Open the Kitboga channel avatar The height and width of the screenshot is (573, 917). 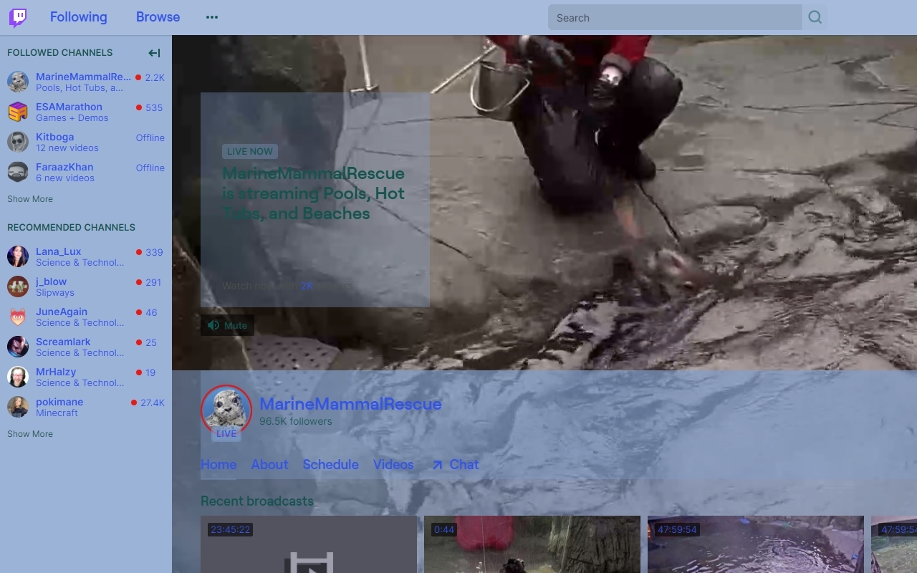18,142
